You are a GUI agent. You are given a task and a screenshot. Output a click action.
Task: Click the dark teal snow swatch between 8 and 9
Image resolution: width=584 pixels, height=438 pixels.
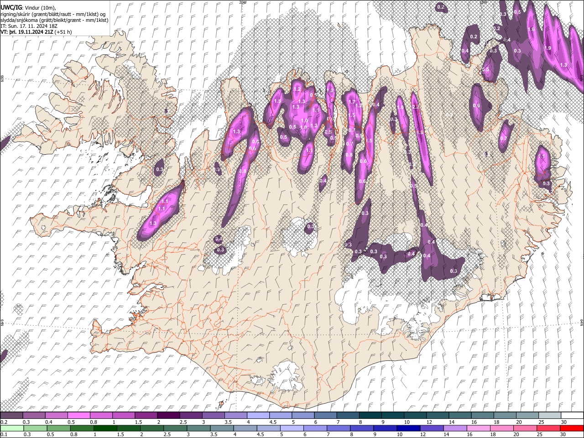pos(370,416)
